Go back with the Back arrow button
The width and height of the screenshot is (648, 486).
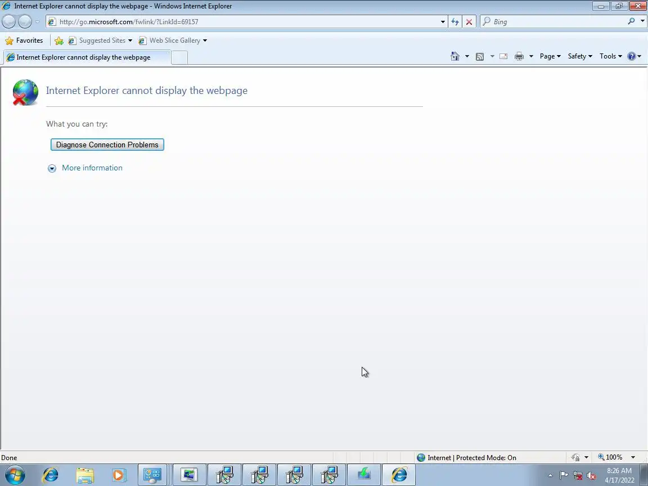pyautogui.click(x=9, y=21)
